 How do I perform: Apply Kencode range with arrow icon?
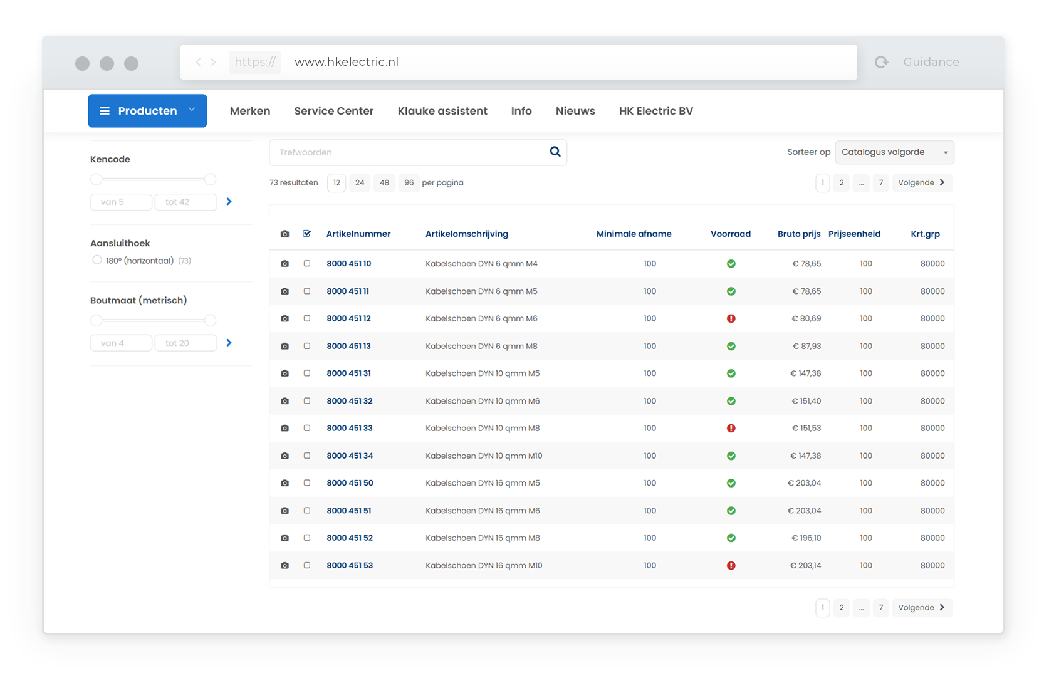coord(229,202)
